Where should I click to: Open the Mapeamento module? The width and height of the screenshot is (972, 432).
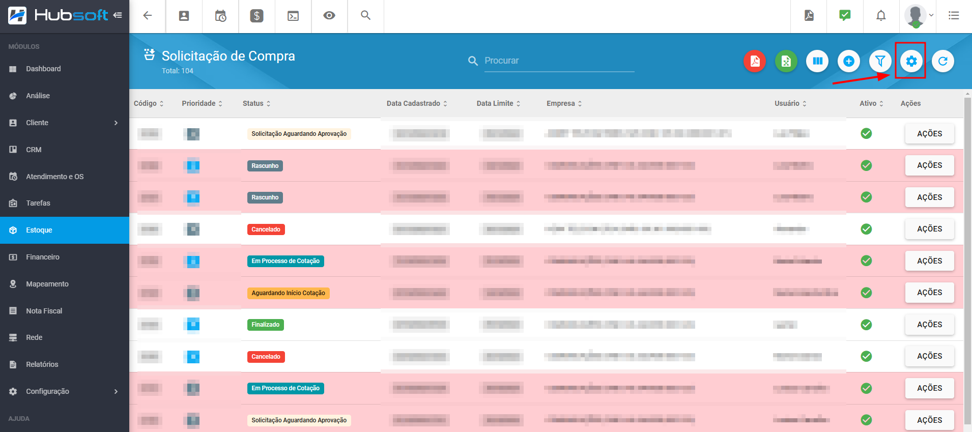(65, 284)
